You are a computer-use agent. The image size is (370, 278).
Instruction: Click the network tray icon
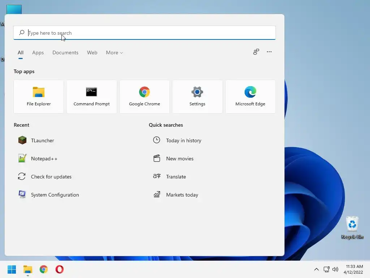(327, 269)
